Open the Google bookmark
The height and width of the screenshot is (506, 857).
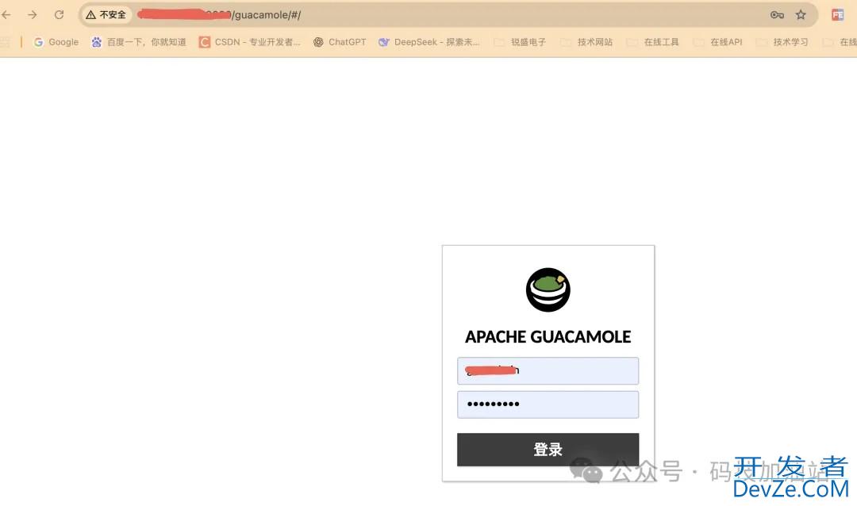(56, 42)
